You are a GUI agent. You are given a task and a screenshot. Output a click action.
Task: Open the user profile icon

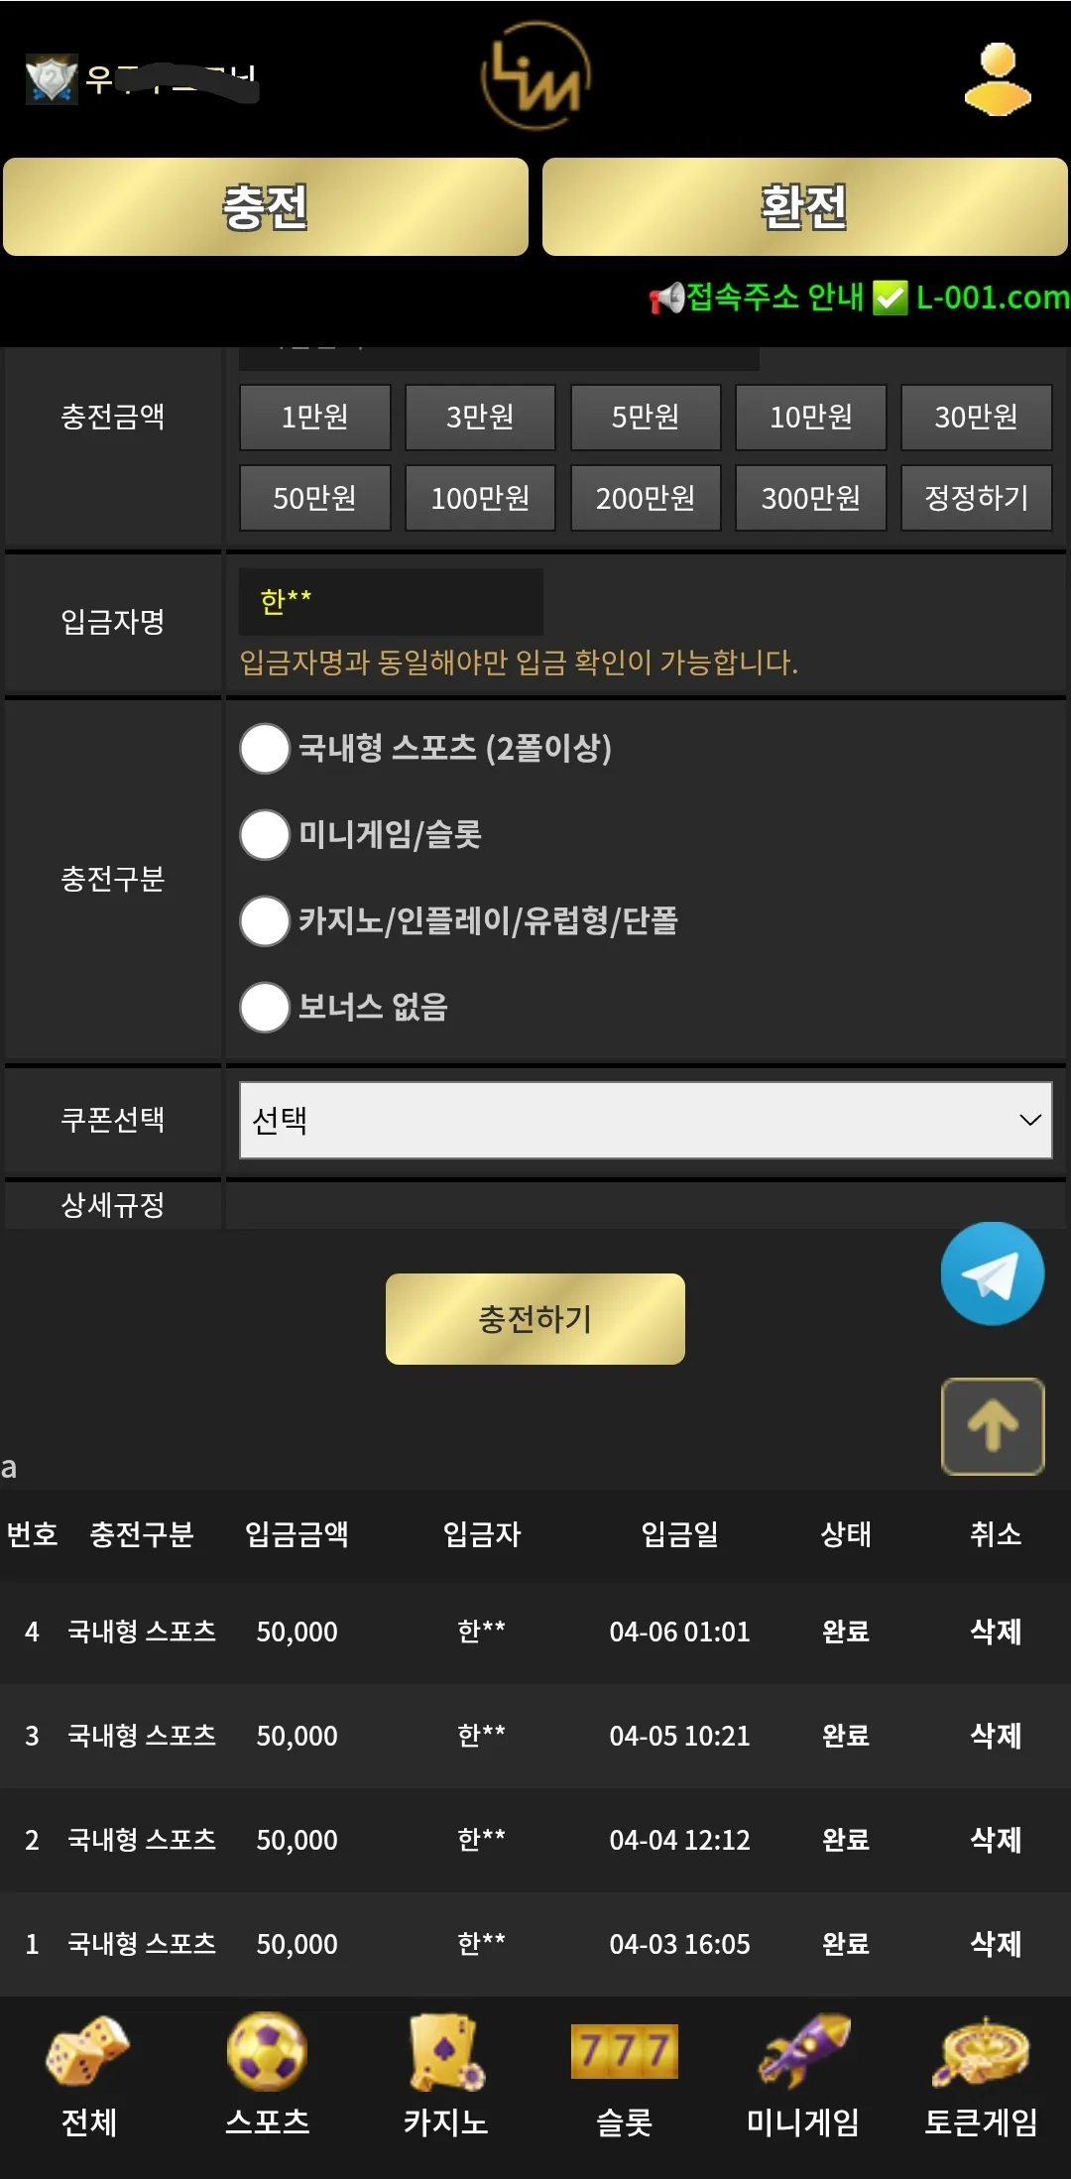[998, 79]
